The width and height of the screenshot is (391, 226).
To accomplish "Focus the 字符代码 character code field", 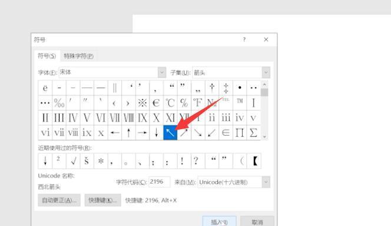I will 159,182.
